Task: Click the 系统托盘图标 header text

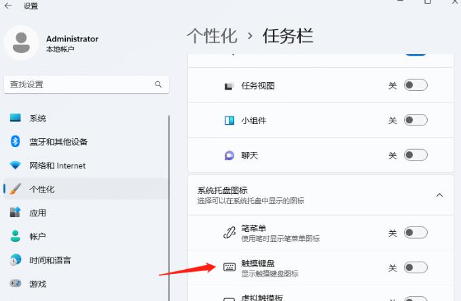Action: (222, 190)
